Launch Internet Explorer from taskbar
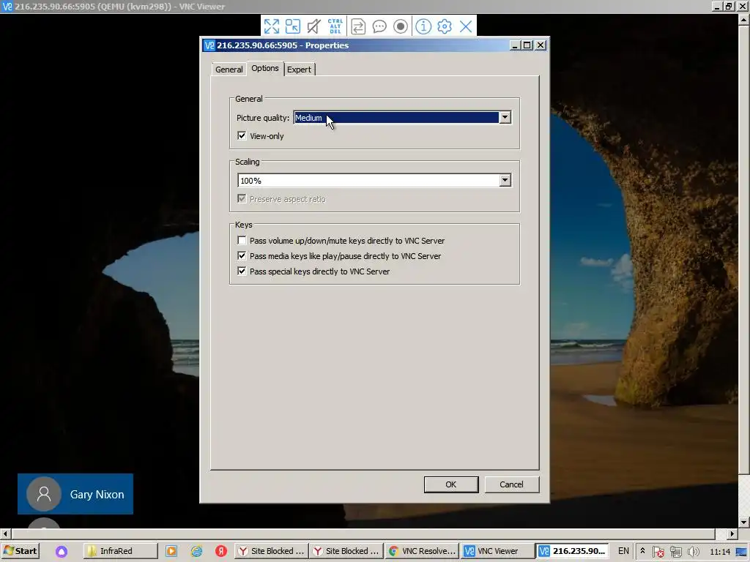The image size is (750, 562). click(x=196, y=551)
